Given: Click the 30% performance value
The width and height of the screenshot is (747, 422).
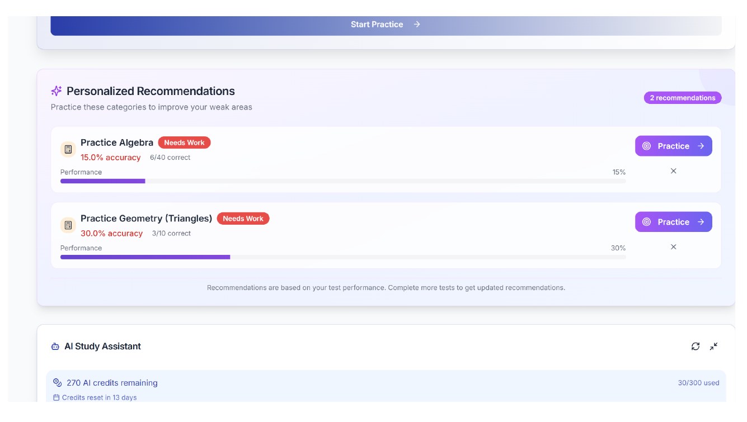Looking at the screenshot, I should tap(618, 248).
